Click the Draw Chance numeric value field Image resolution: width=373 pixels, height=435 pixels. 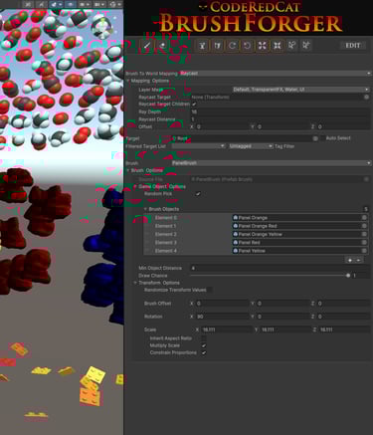coord(361,276)
